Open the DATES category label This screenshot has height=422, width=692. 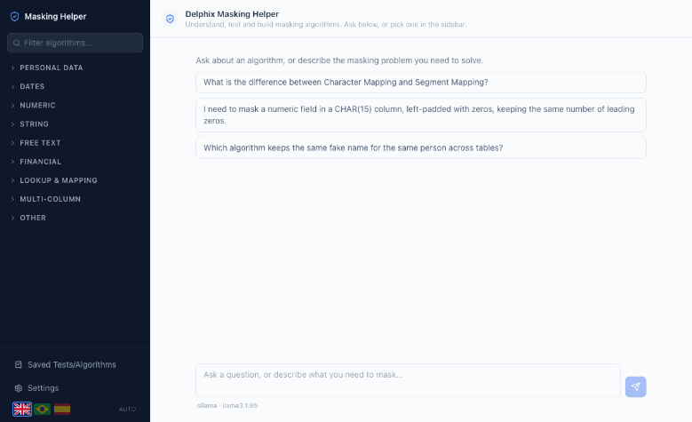pyautogui.click(x=32, y=86)
